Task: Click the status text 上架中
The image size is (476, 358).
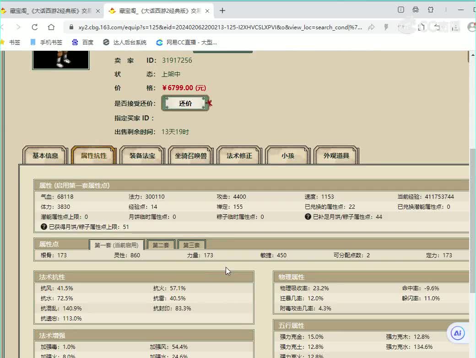Action: [171, 74]
